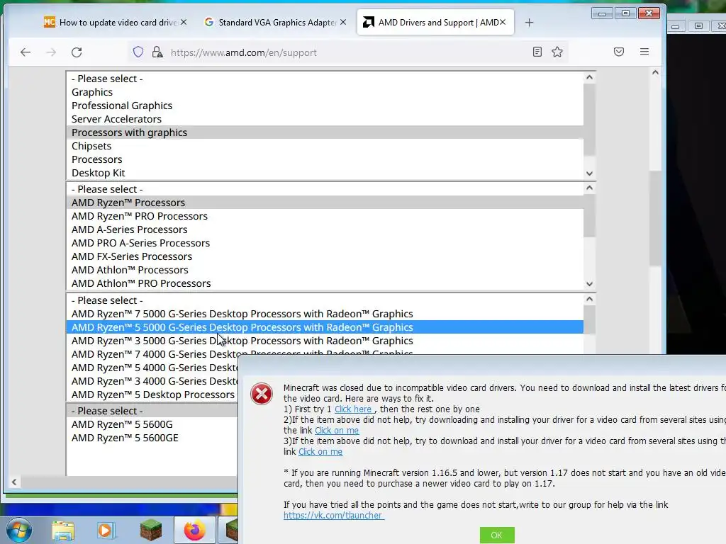Select '- Please select -' in model list

pyautogui.click(x=152, y=411)
